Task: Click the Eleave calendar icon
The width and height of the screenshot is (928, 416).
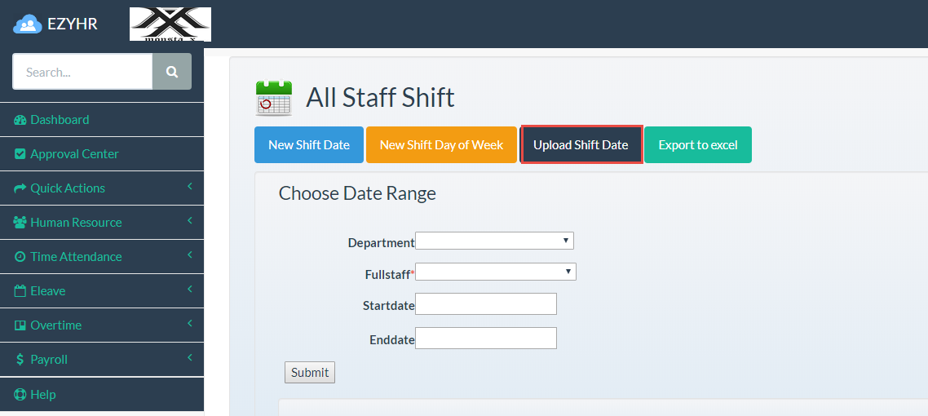Action: pos(20,291)
